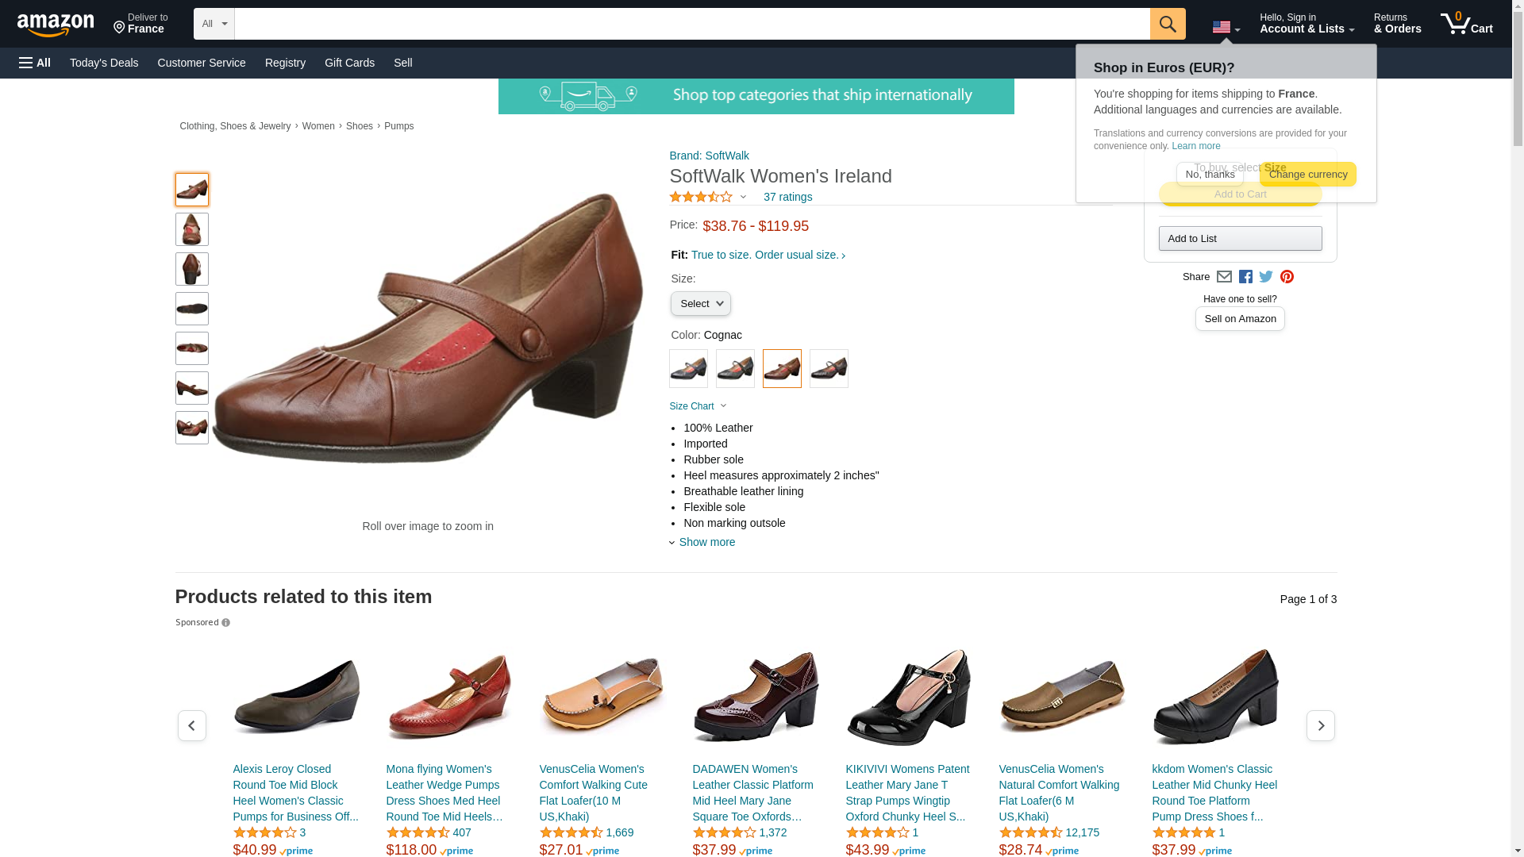Dismiss popup with No, thanks
Screen dimensions: 1524x857
1209,175
